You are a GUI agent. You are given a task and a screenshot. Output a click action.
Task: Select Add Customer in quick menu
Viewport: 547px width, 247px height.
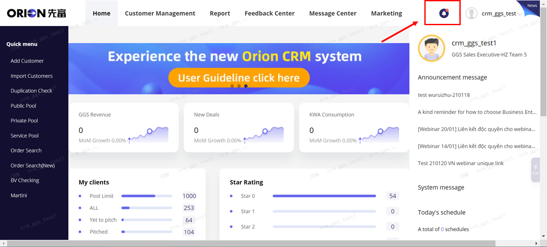click(x=27, y=61)
